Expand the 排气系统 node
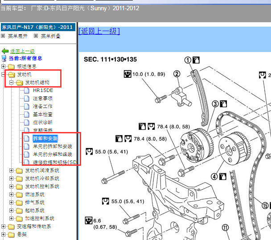This screenshot has height=240, width=271. (11, 202)
